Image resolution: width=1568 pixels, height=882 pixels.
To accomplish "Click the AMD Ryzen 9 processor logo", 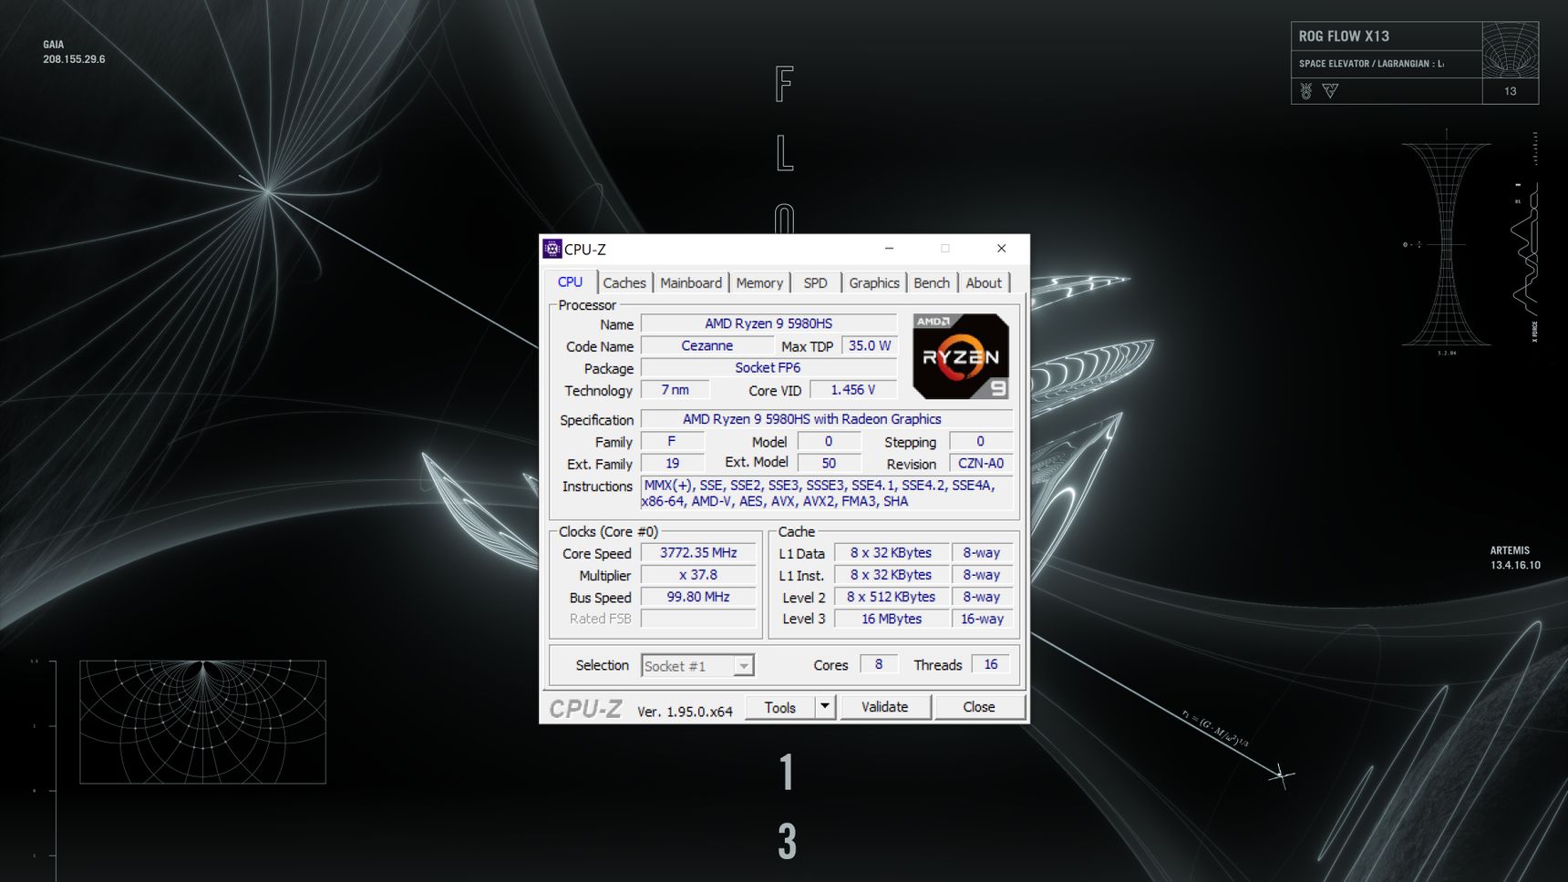I will [x=961, y=356].
